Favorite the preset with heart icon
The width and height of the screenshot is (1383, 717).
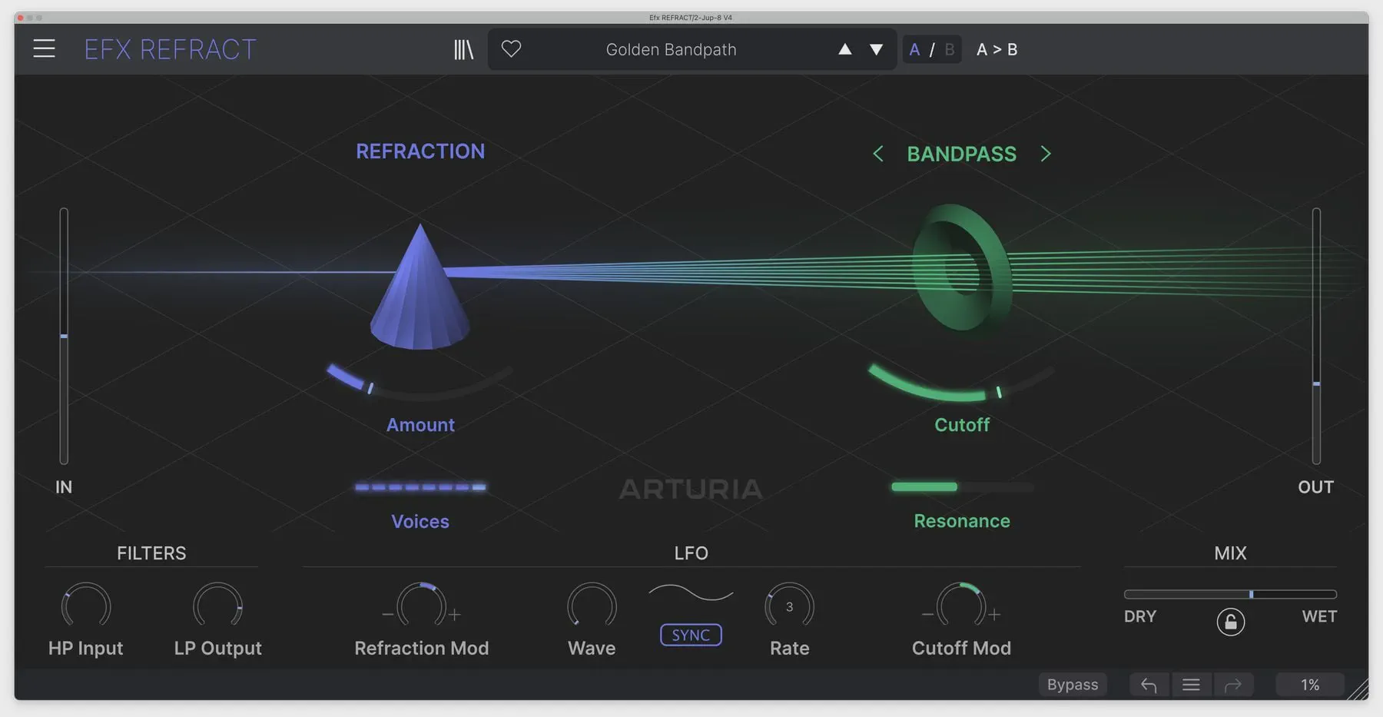click(x=511, y=49)
